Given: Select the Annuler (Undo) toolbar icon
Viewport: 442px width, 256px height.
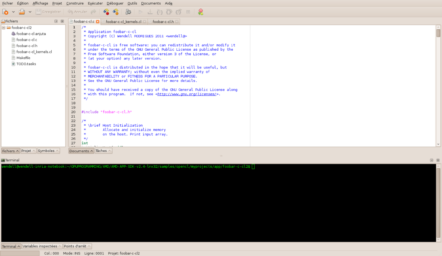Looking at the screenshot, I should pyautogui.click(x=77, y=12).
